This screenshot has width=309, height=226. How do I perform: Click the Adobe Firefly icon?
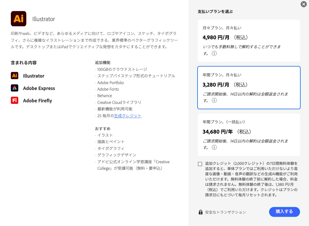15,100
